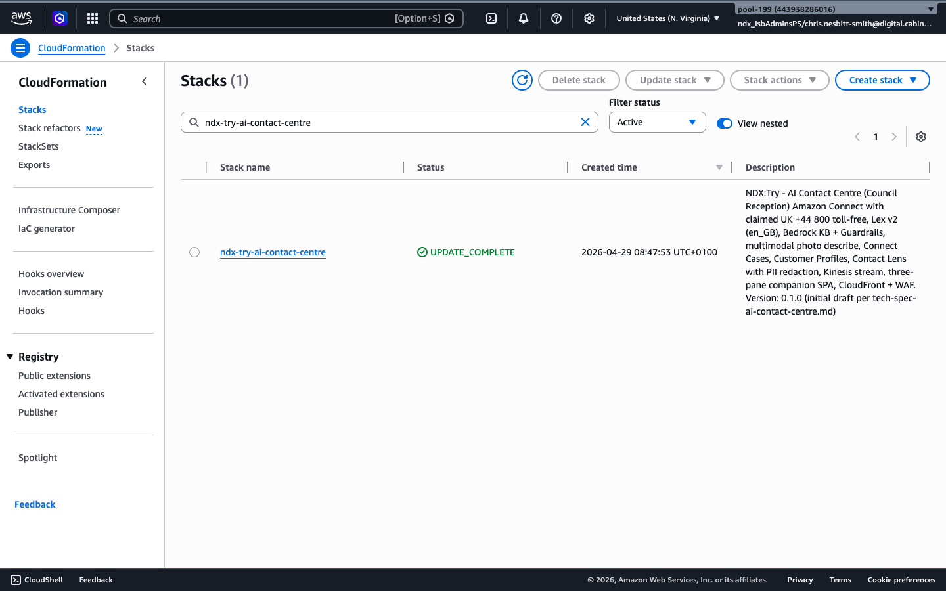946x591 pixels.
Task: Open the help question mark menu
Action: (556, 18)
